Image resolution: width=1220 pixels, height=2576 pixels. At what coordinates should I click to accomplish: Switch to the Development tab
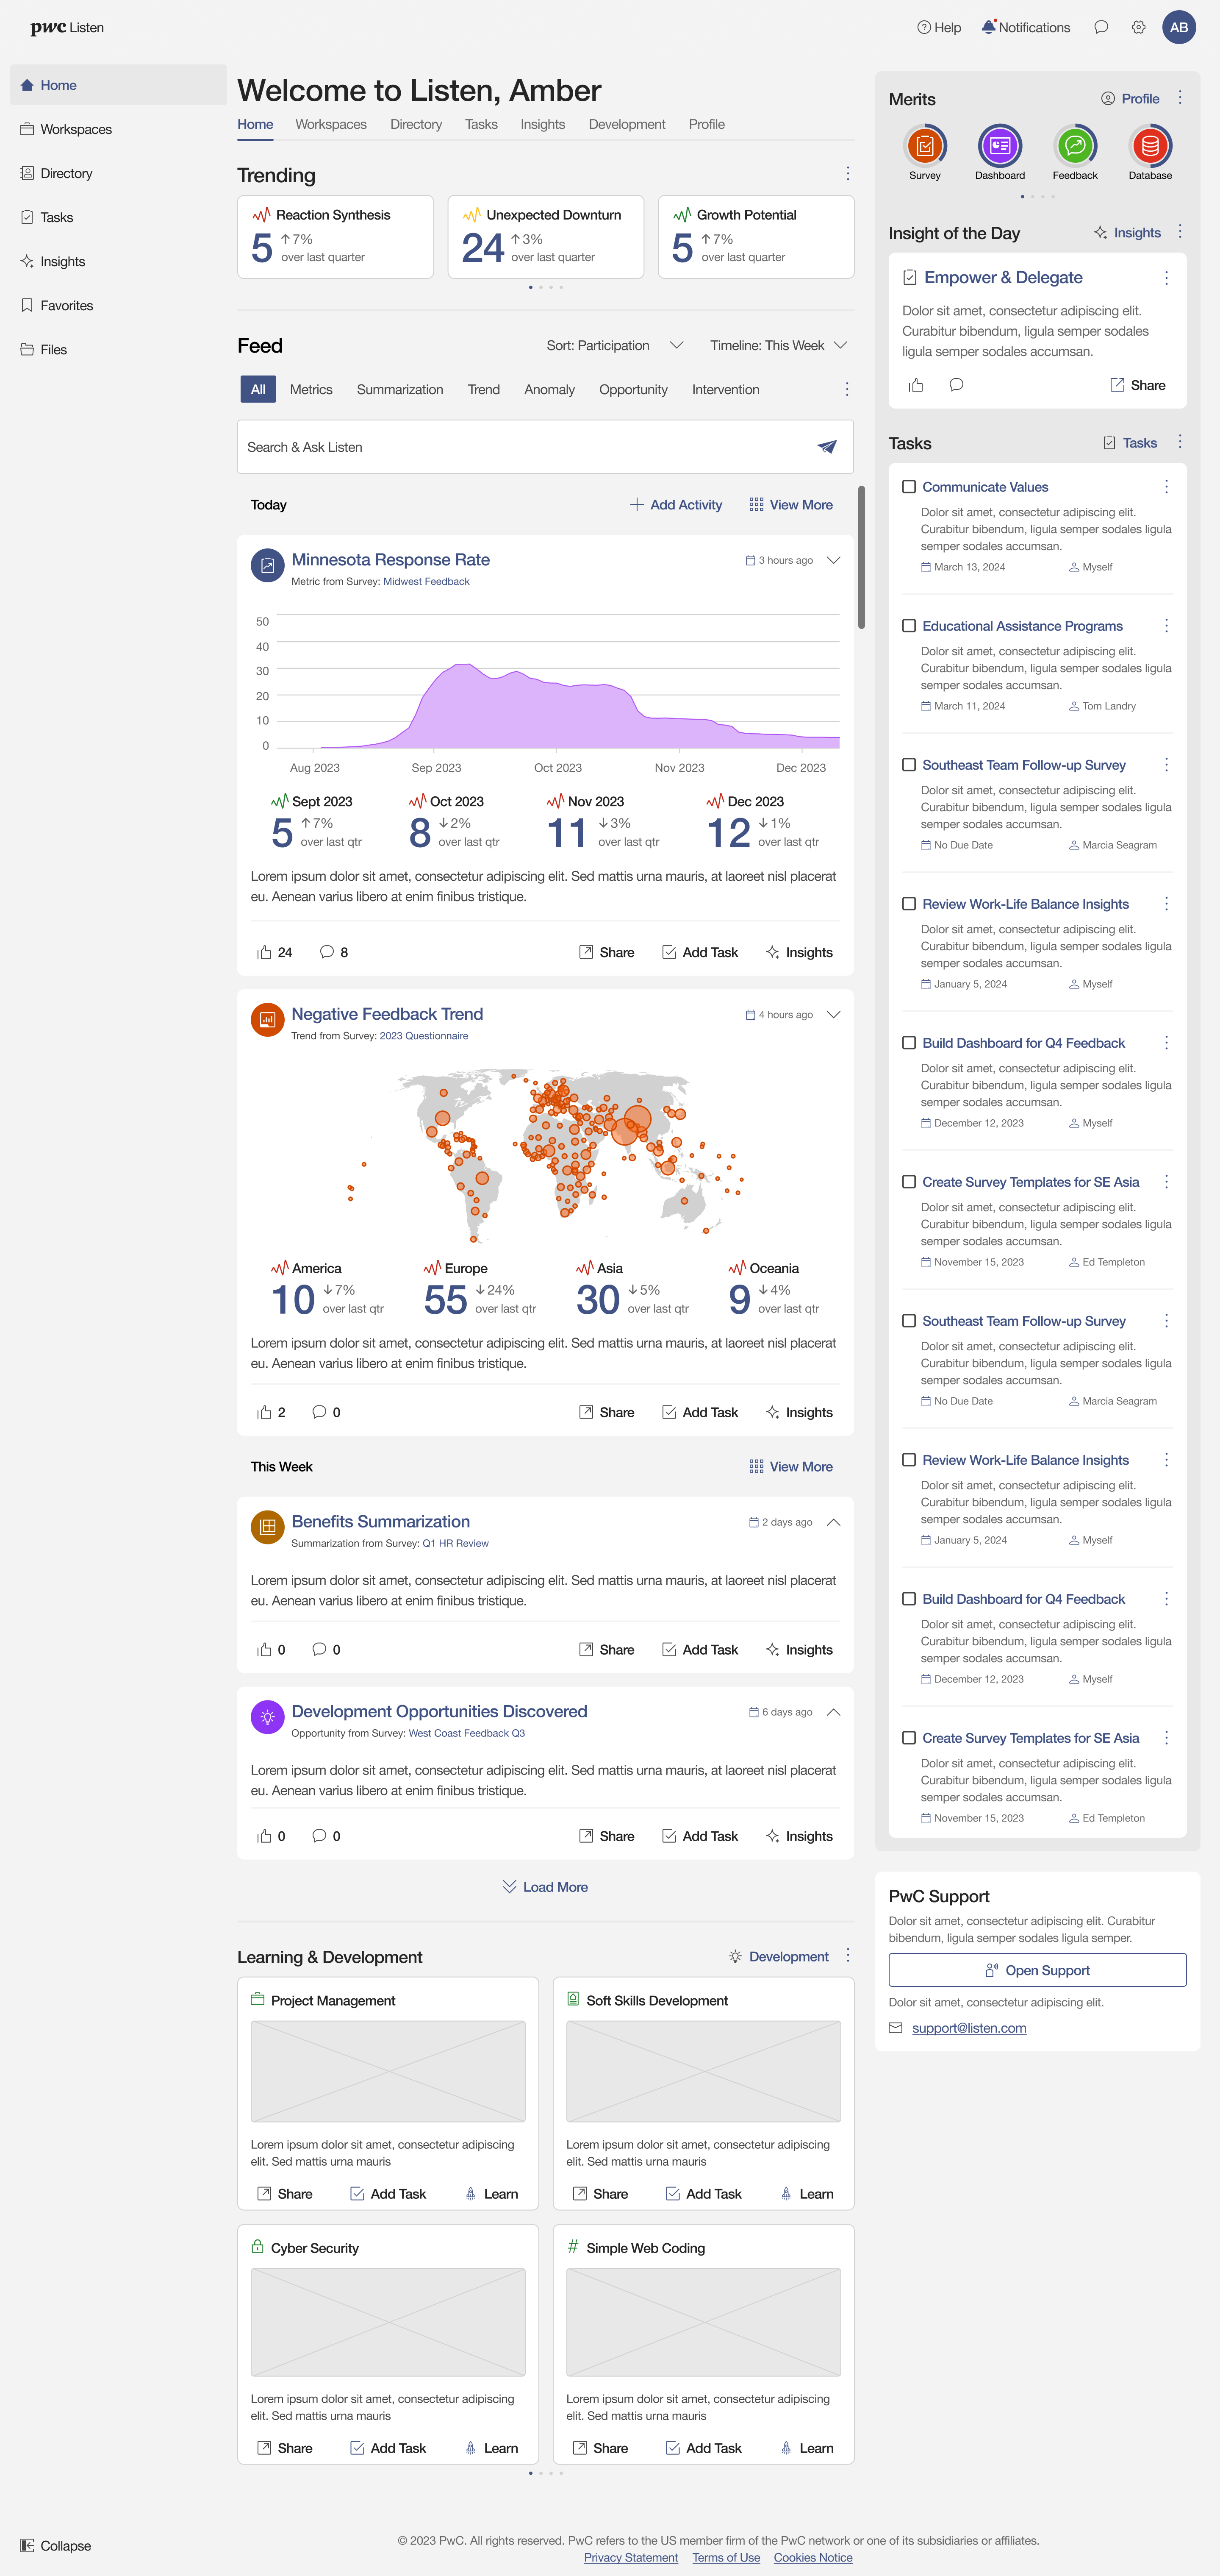point(627,124)
